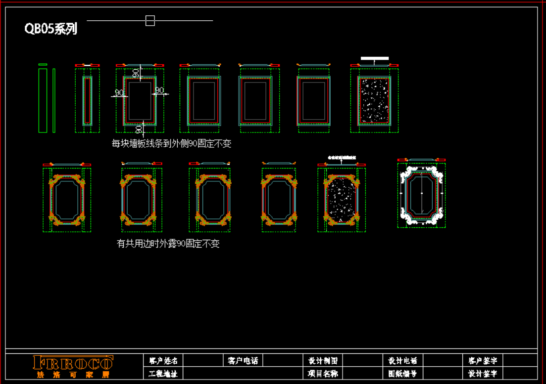The height and width of the screenshot is (384, 546).
Task: Click the 图纸编号 title block label
Action: 402,374
